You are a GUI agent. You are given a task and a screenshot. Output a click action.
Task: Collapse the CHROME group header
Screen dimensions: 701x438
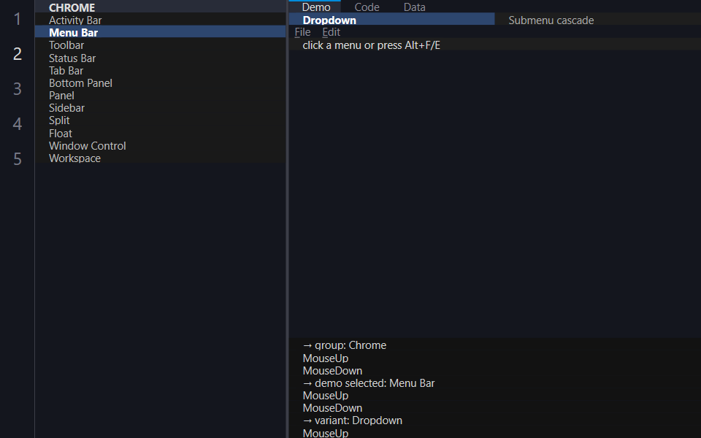pyautogui.click(x=160, y=7)
